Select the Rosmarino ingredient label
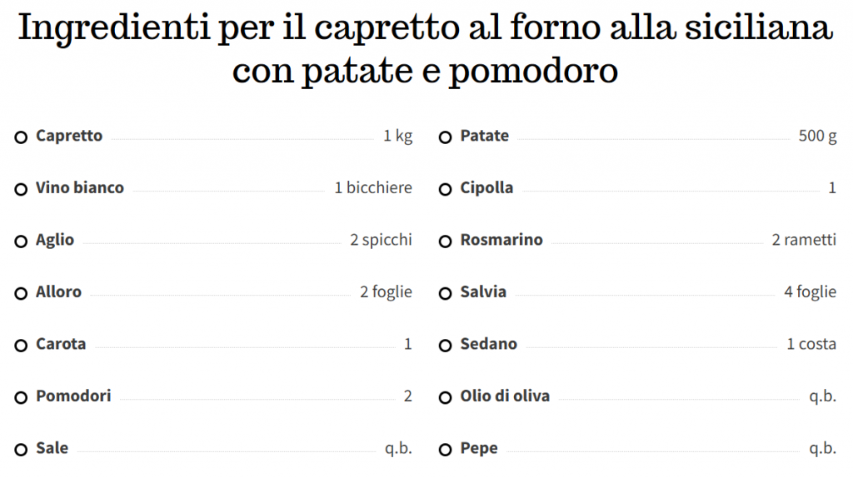853x478 pixels. tap(501, 240)
